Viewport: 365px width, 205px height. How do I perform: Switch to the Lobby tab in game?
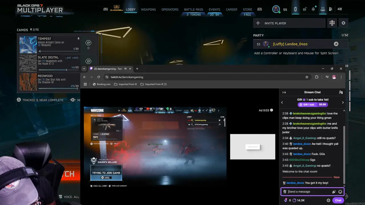point(131,9)
